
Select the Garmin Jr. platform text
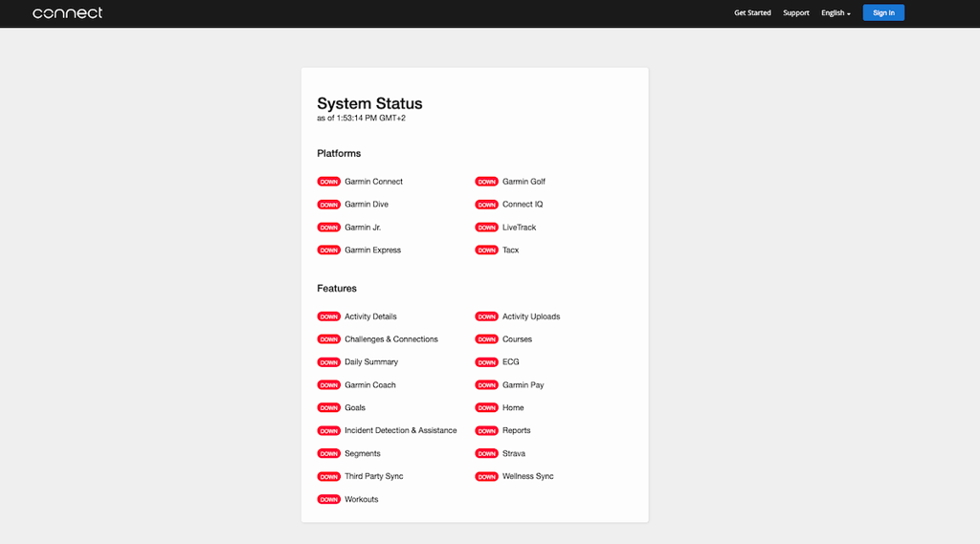tap(363, 228)
